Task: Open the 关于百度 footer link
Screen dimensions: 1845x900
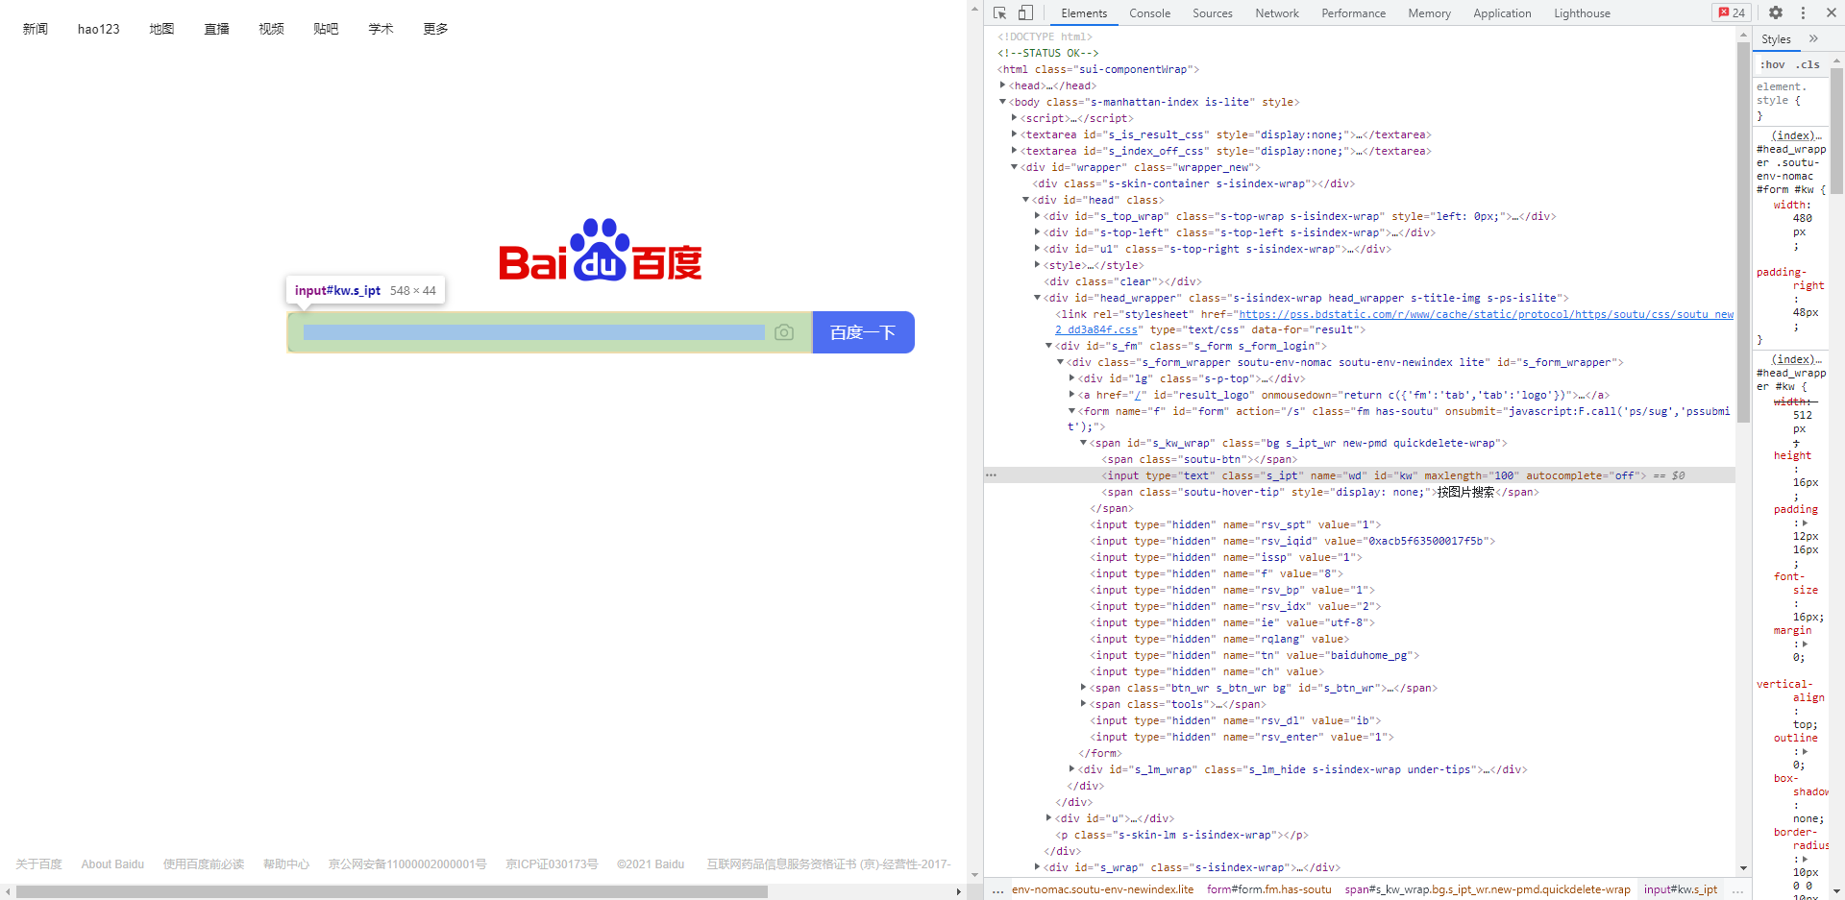Action: point(38,864)
